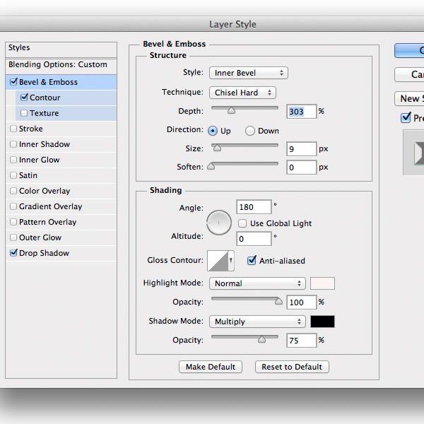Click the New Style button

coord(409,98)
